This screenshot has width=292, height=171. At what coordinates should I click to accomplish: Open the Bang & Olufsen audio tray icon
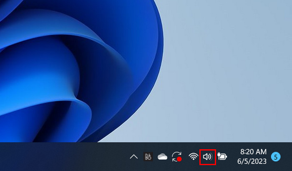coord(148,157)
